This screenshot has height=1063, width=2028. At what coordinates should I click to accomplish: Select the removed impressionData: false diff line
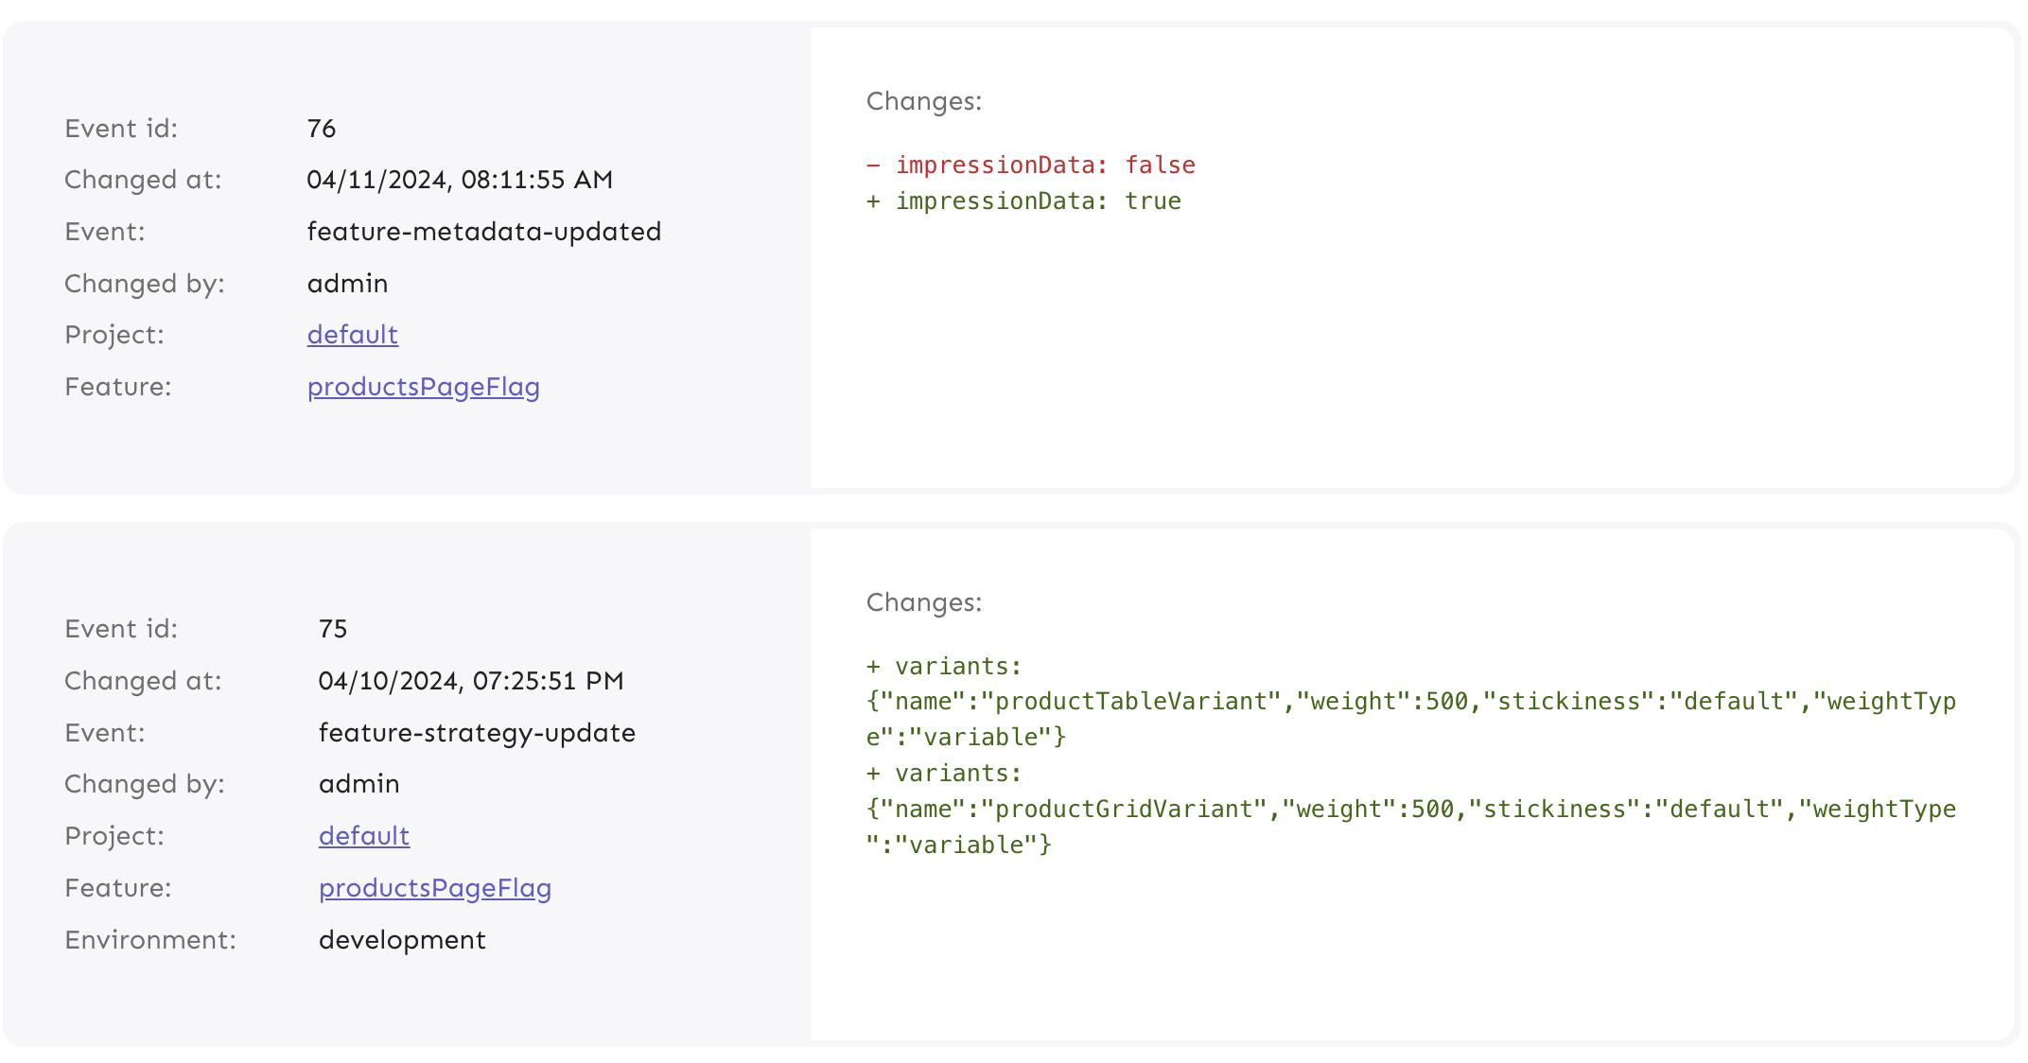(1030, 165)
